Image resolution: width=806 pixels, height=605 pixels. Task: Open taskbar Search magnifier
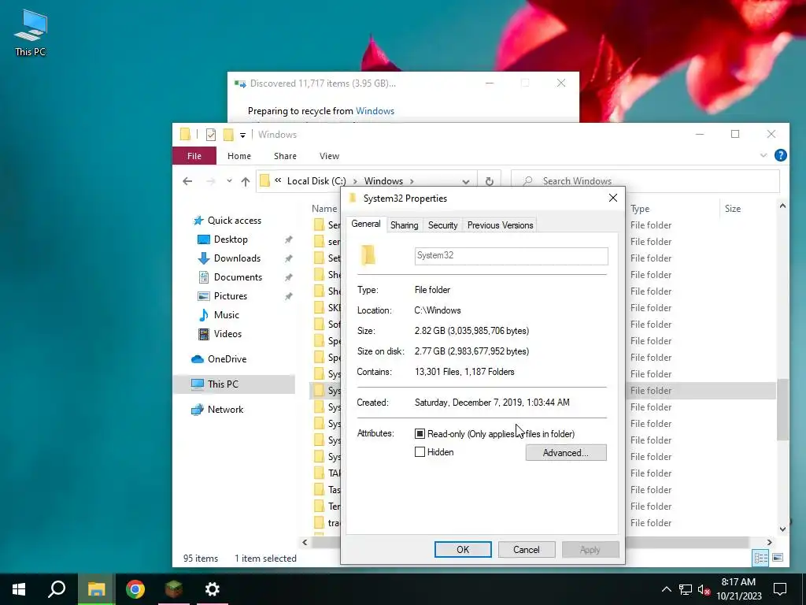57,589
